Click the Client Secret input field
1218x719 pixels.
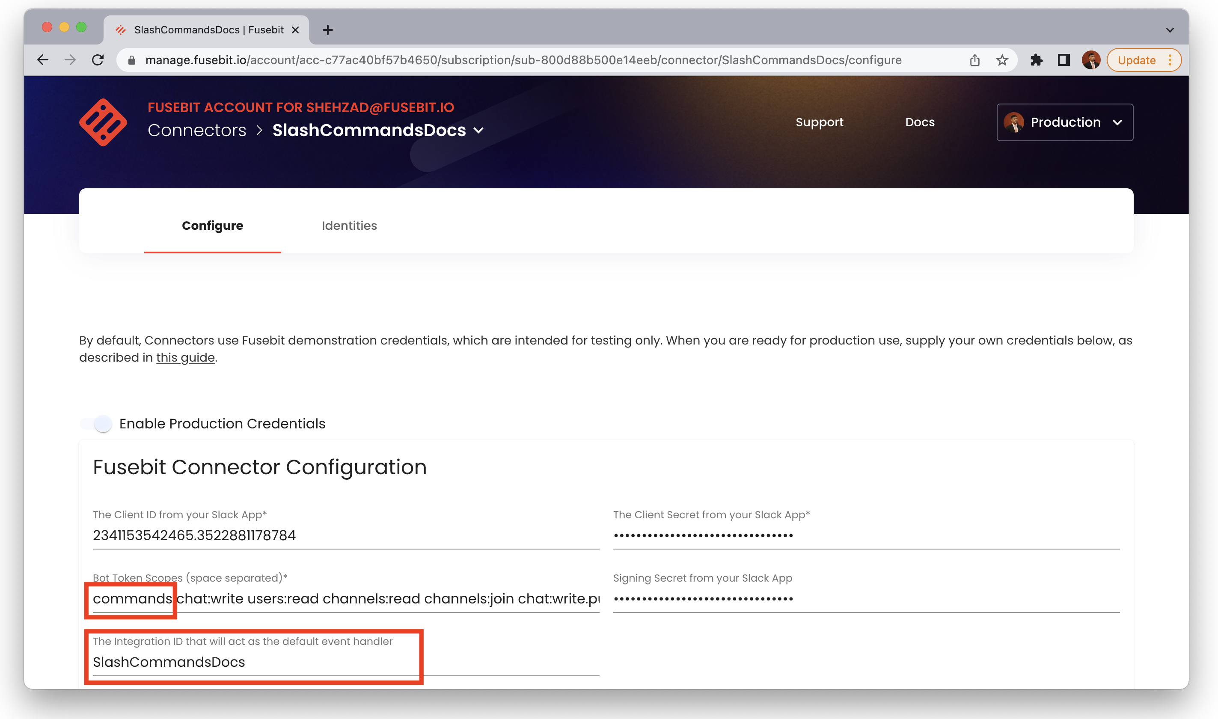click(x=866, y=535)
